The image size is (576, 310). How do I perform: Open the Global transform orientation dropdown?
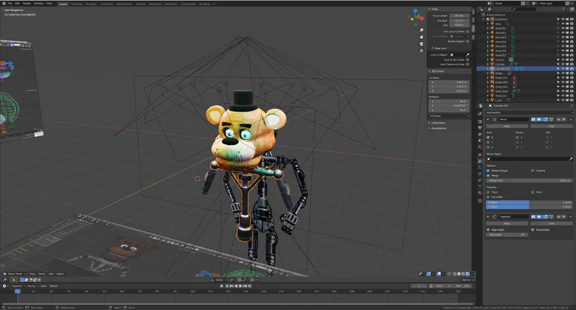(220, 280)
